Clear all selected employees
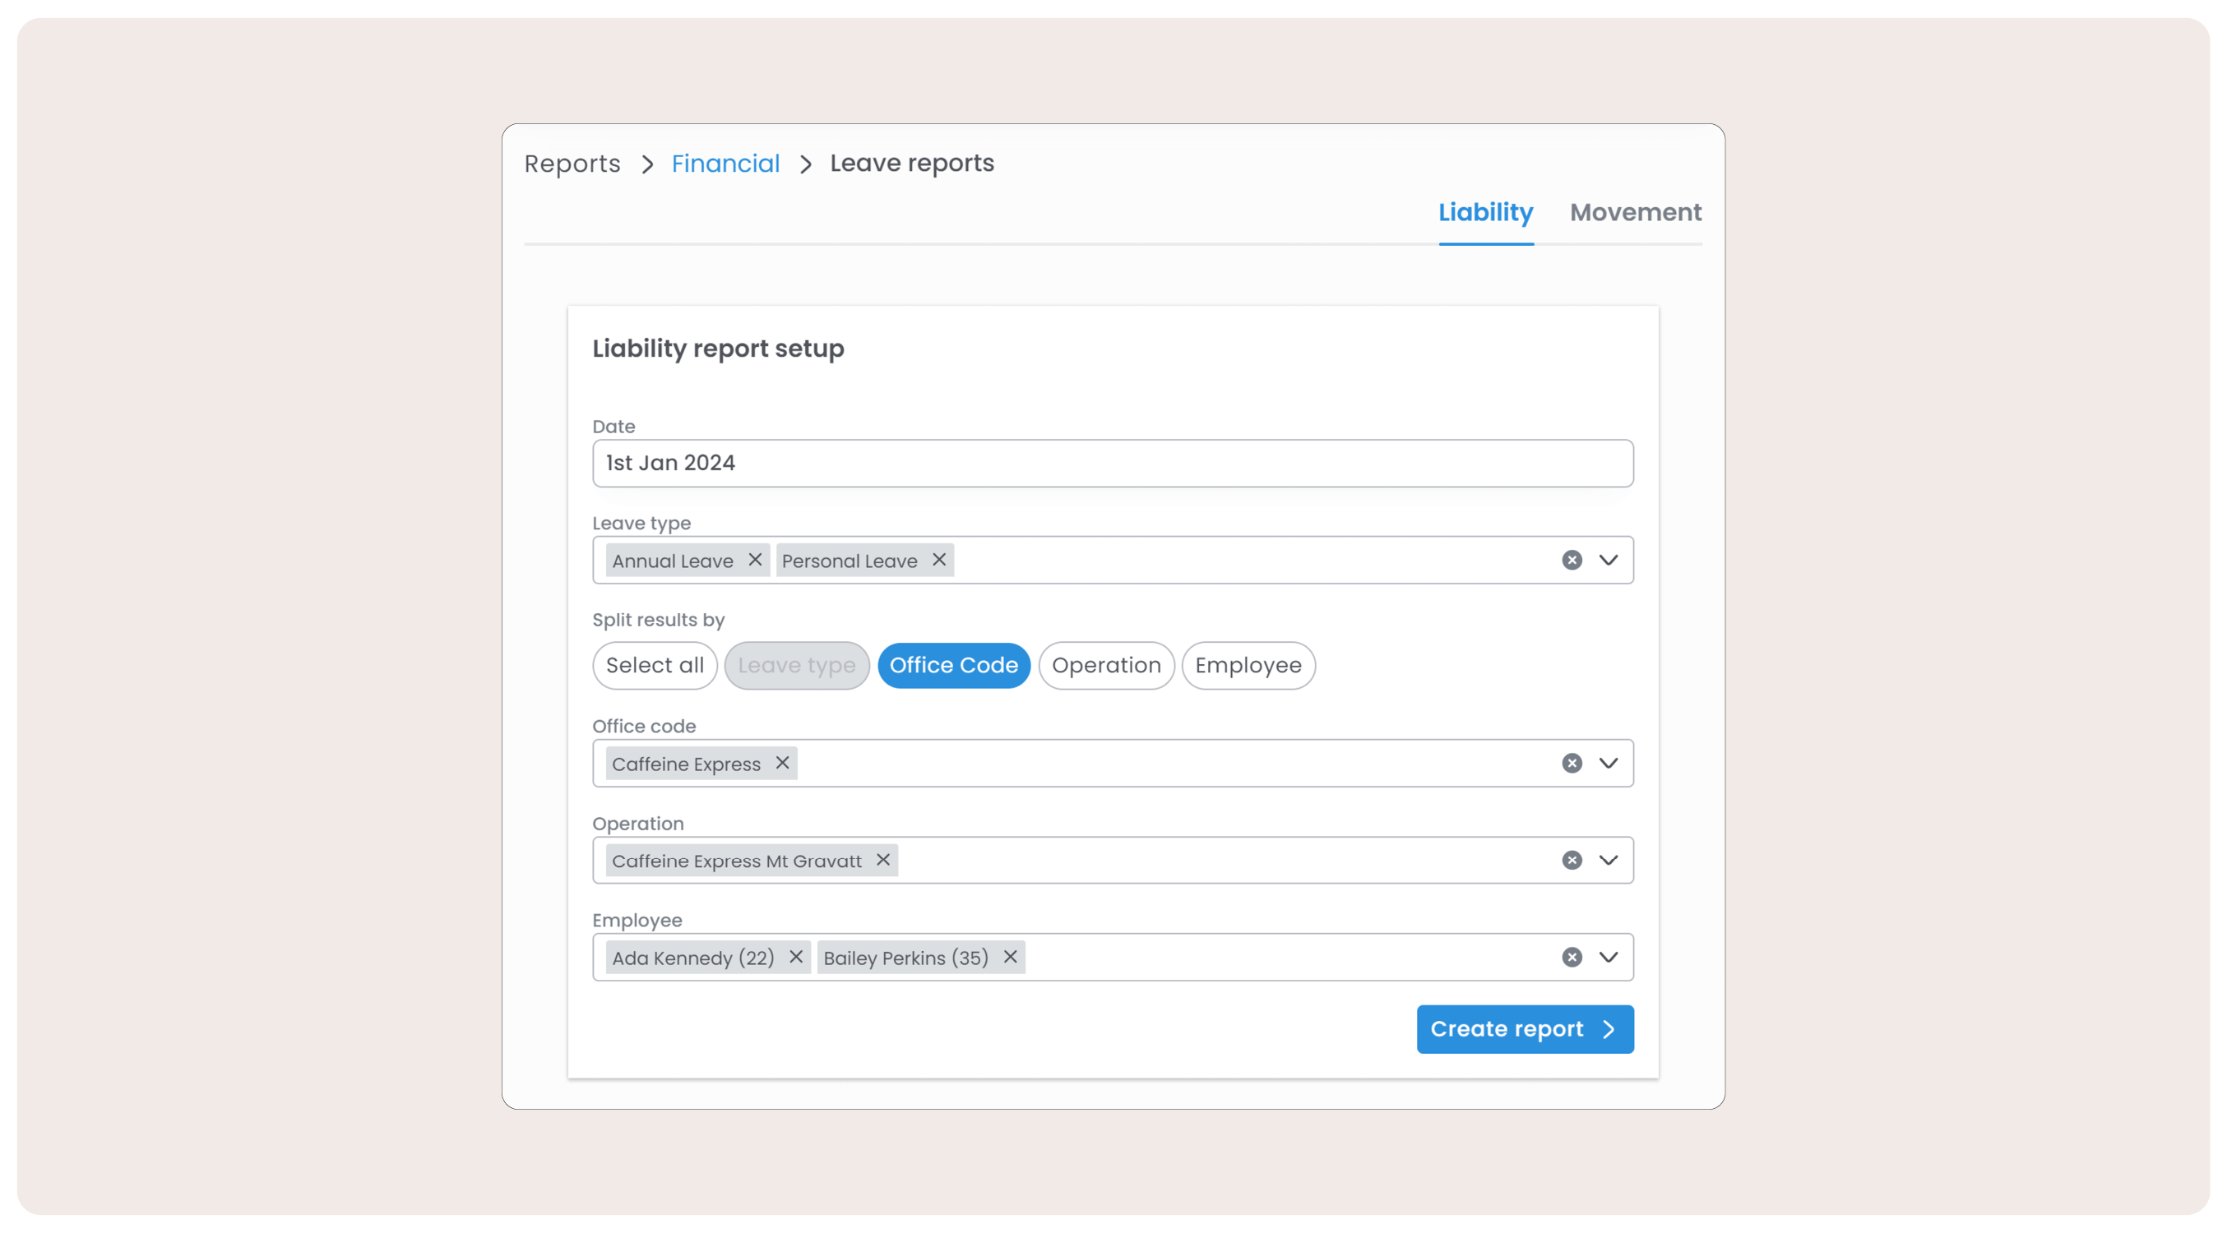2227x1233 pixels. [1572, 957]
